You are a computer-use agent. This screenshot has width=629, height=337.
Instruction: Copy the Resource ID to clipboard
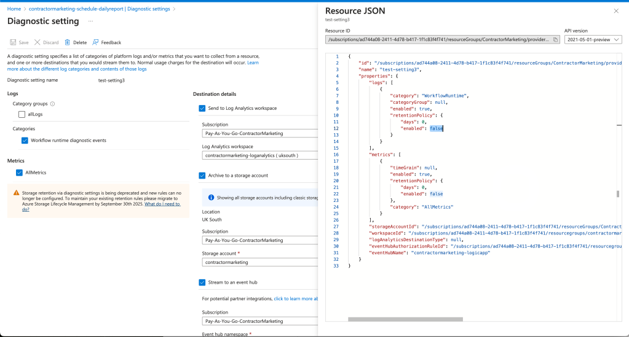[556, 40]
